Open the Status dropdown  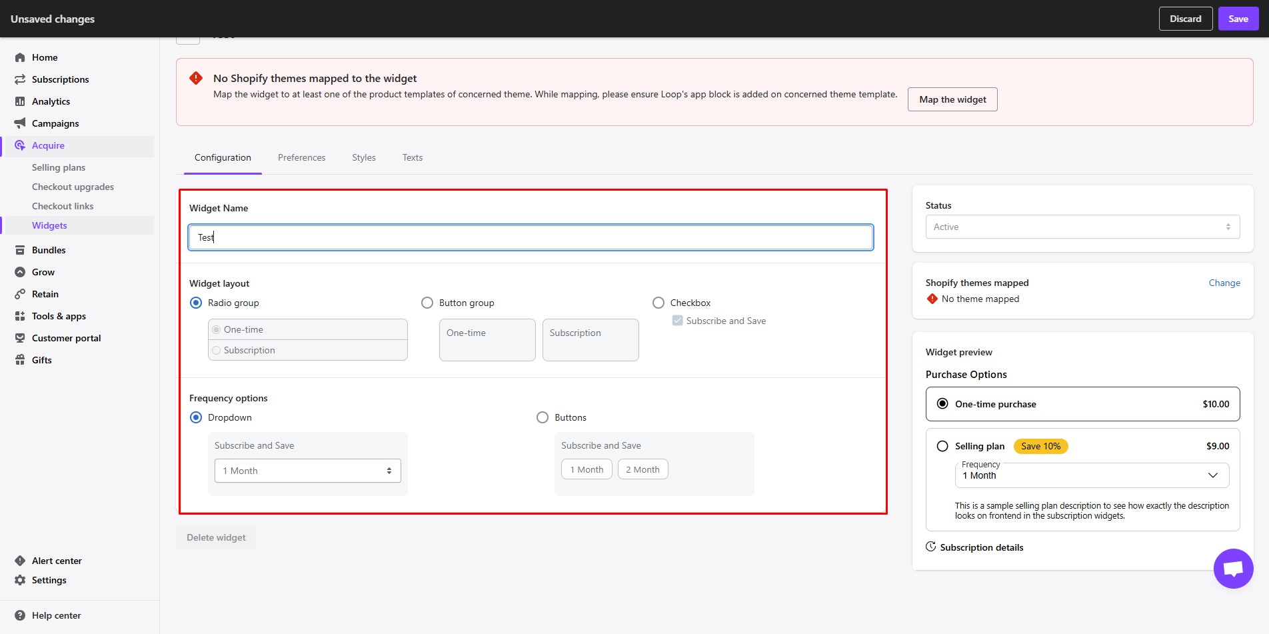(1082, 227)
